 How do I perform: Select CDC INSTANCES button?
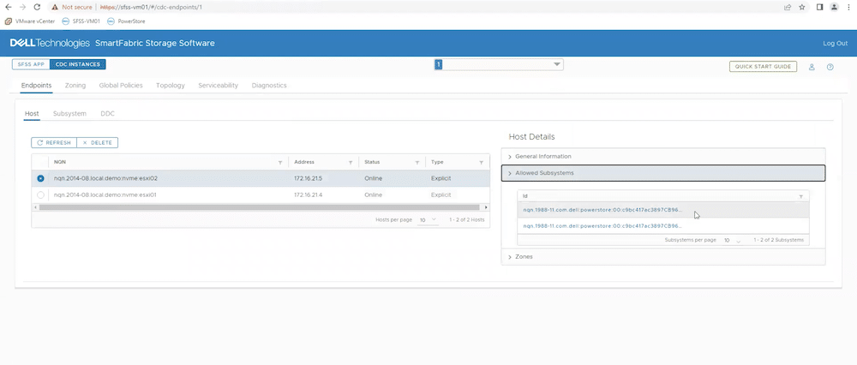78,64
